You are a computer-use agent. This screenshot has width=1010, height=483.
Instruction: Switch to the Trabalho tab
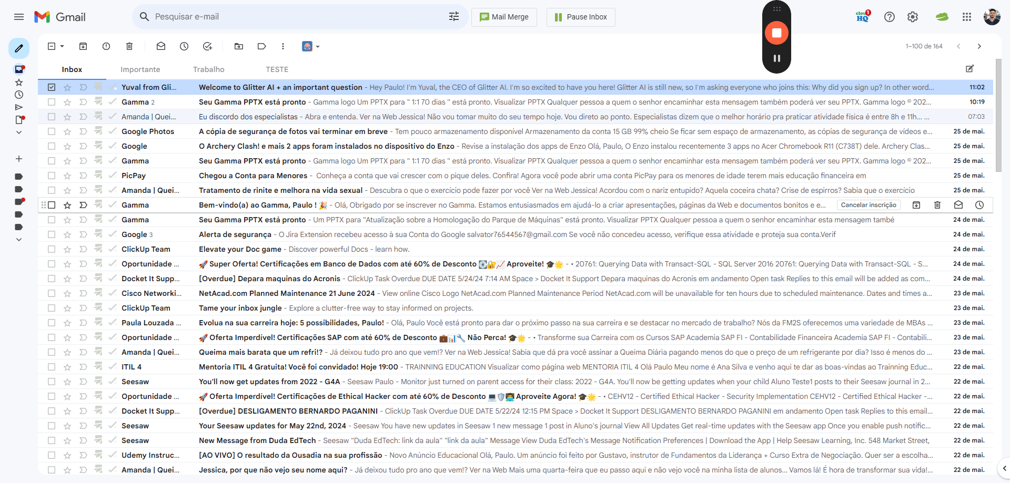(x=209, y=69)
